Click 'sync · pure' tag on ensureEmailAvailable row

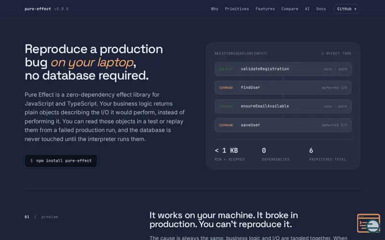335,106
